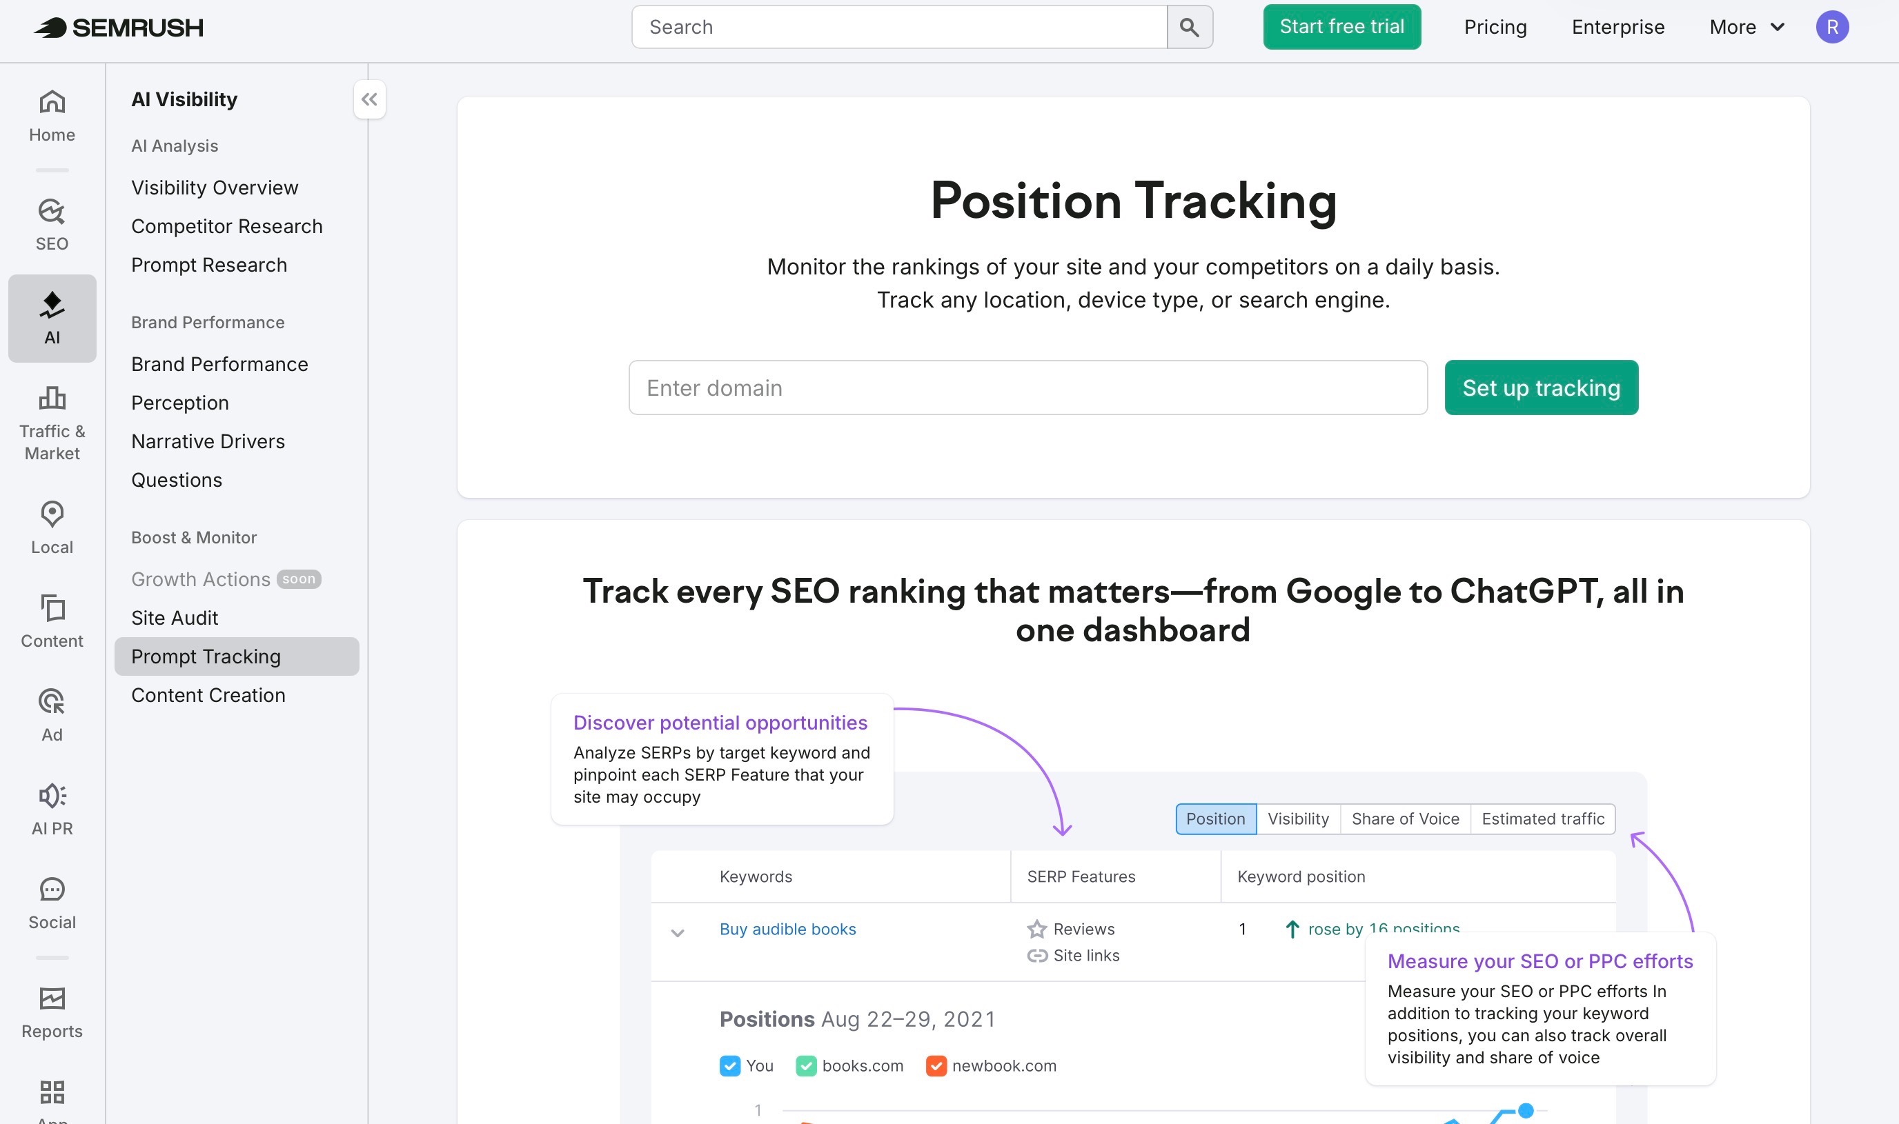The width and height of the screenshot is (1899, 1124).
Task: Click the search magnifier button
Action: coord(1189,28)
